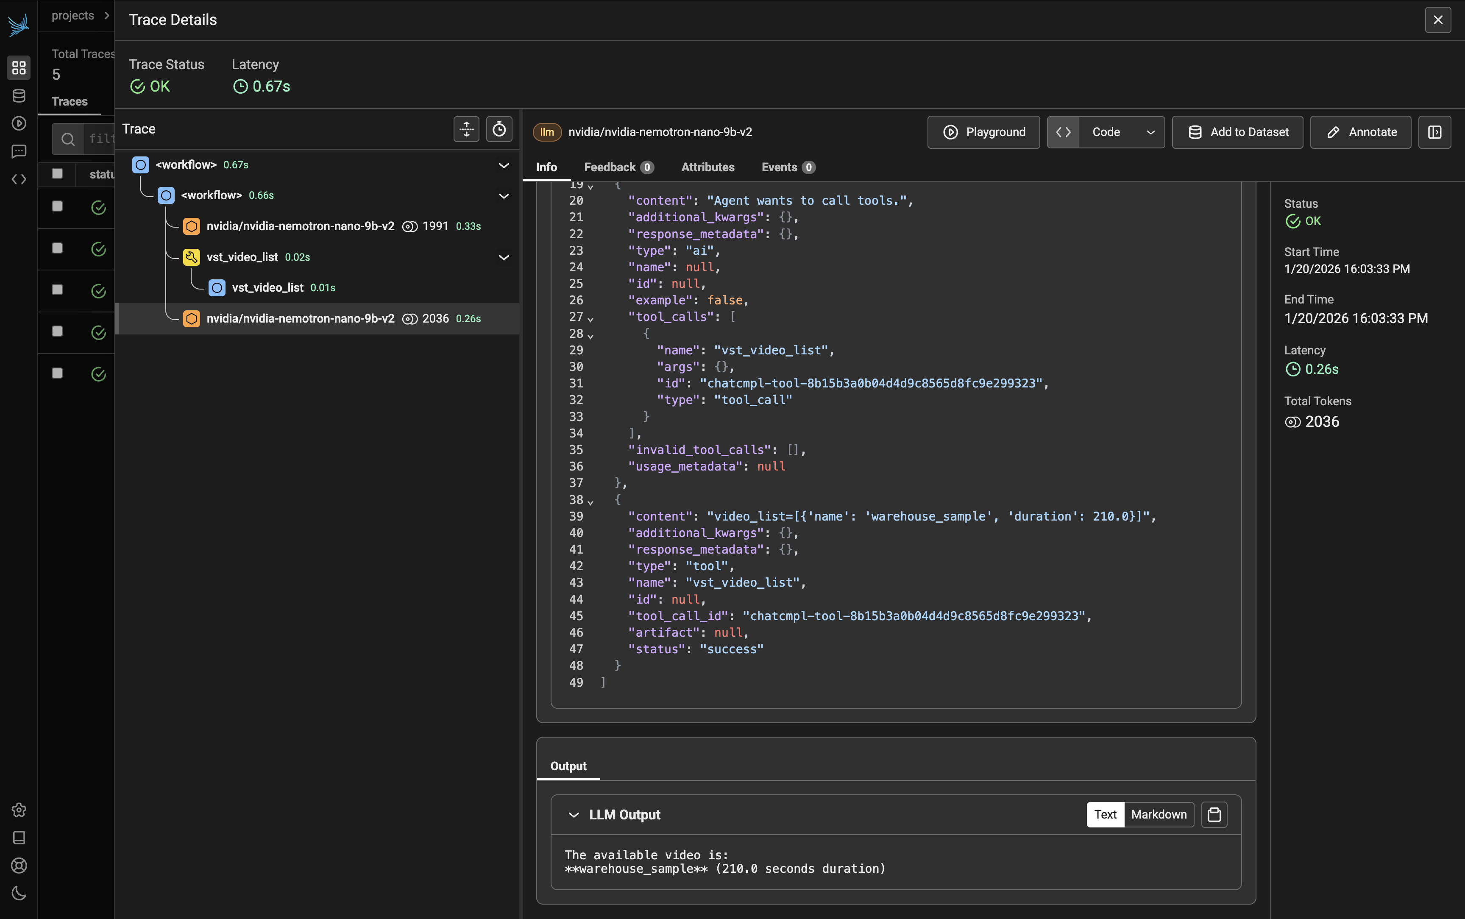Open the trace in Playground

point(983,132)
